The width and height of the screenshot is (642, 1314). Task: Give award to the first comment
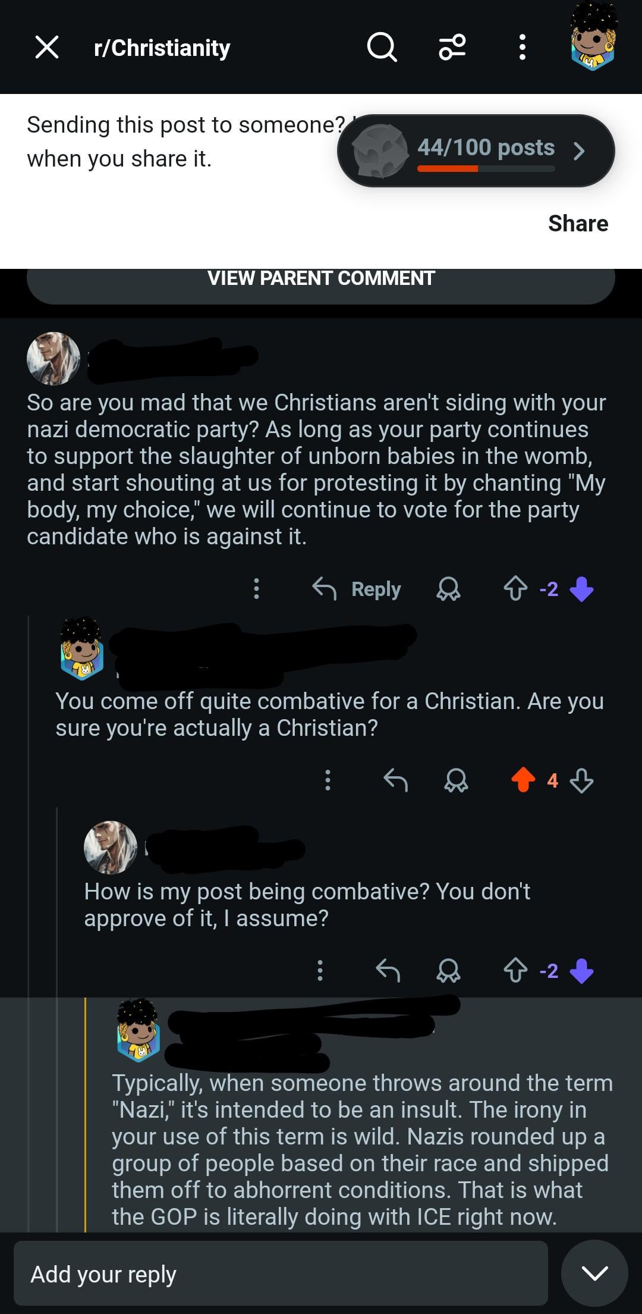(448, 589)
